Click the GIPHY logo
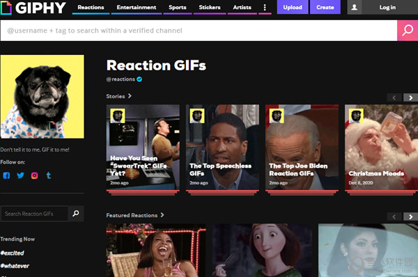The height and width of the screenshot is (277, 418). 33,8
